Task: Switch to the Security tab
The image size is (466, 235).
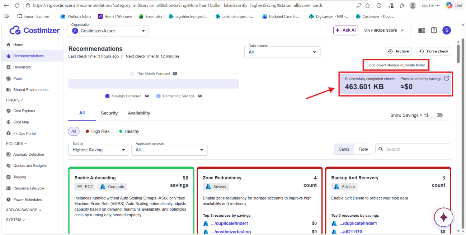Action: click(109, 113)
